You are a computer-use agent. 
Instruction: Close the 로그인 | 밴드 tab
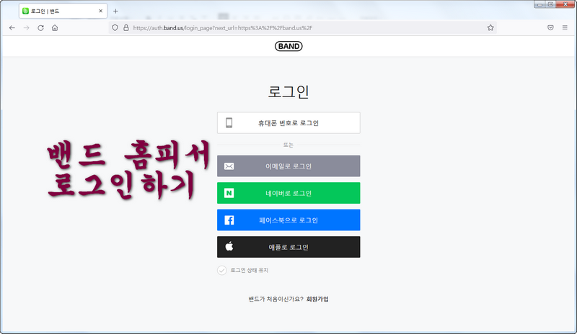coord(100,11)
